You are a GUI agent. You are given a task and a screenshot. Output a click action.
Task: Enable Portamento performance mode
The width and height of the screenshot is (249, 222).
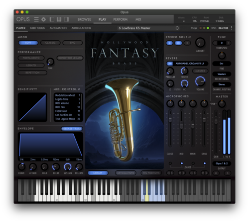tap(31, 58)
